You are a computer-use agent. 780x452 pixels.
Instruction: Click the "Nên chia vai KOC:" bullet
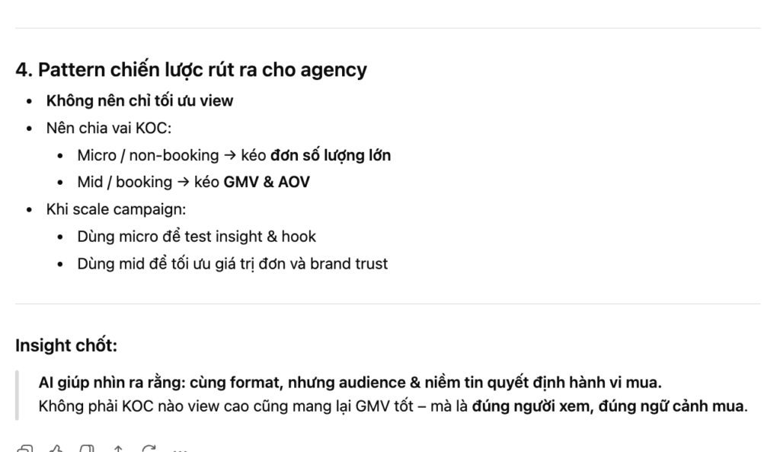pyautogui.click(x=109, y=128)
